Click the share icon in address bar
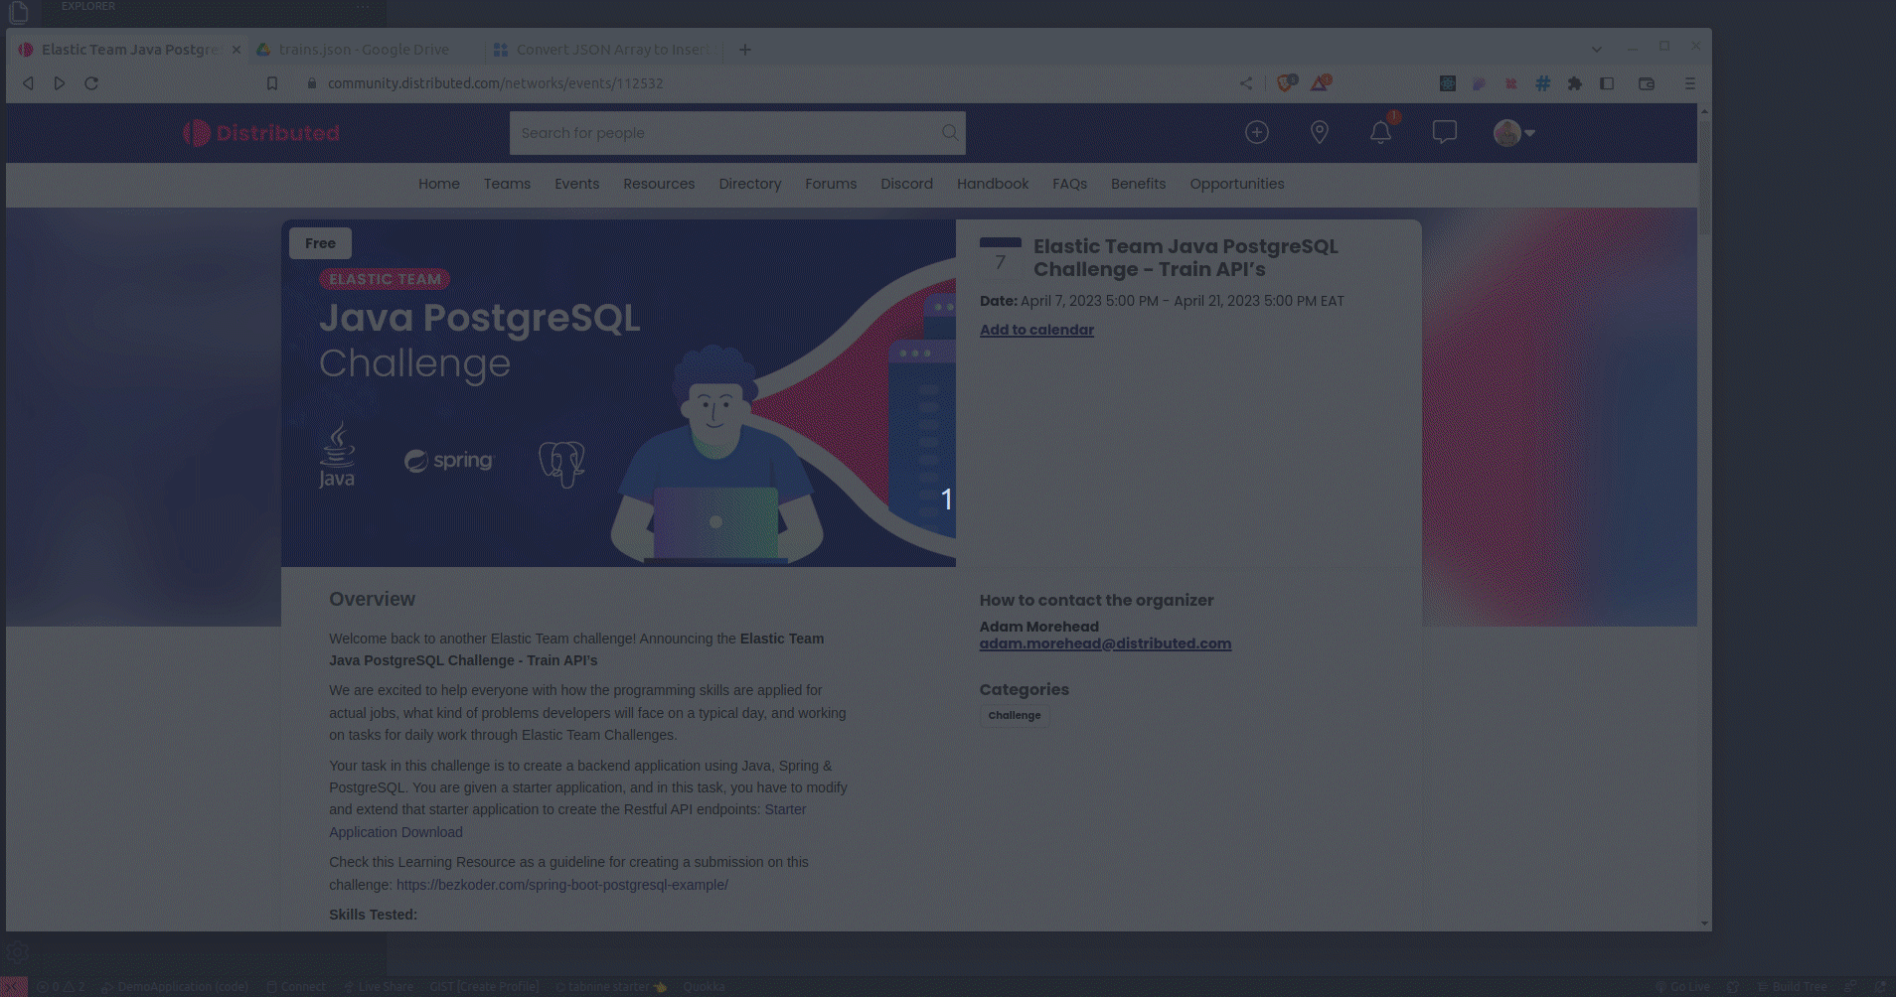Viewport: 1896px width, 997px height. 1246,83
